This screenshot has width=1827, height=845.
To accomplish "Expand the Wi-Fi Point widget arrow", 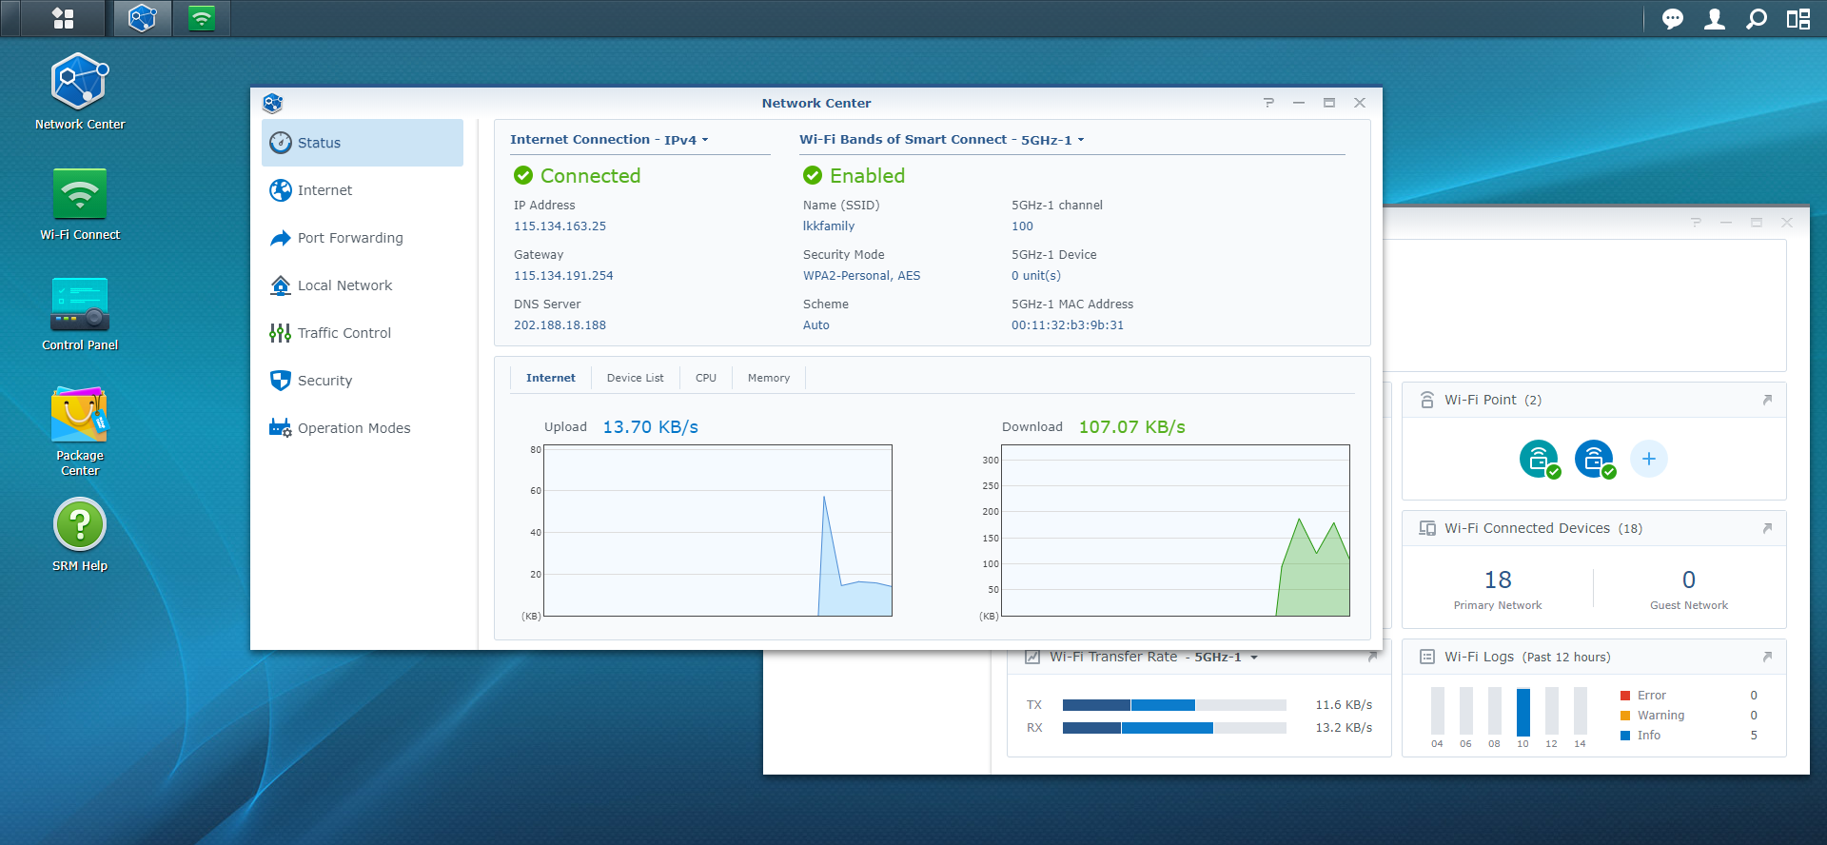I will tap(1767, 400).
